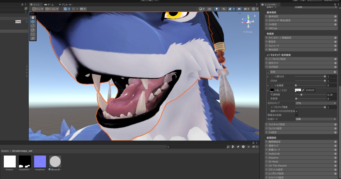This screenshot has width=341, height=179.
Task: Click Assets in project breadcrumb
Action: tap(5, 151)
